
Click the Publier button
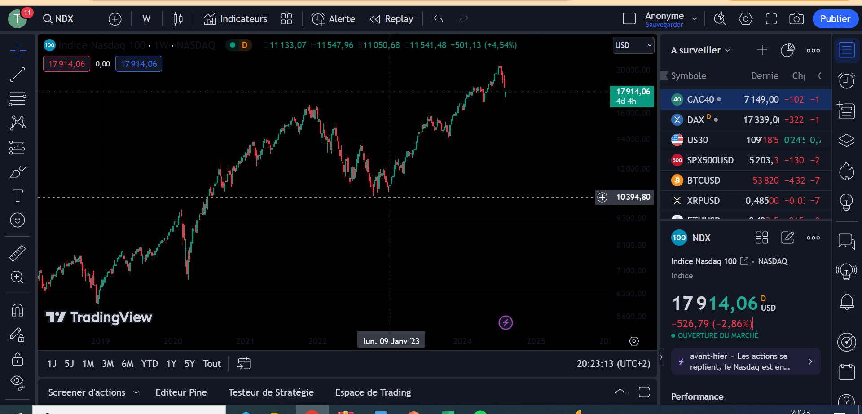(x=835, y=19)
